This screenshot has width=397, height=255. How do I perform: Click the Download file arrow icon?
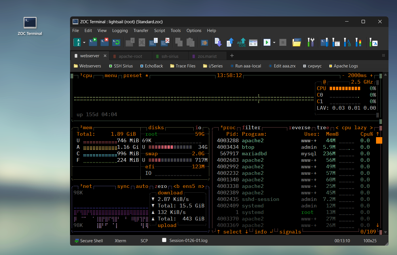point(218,42)
